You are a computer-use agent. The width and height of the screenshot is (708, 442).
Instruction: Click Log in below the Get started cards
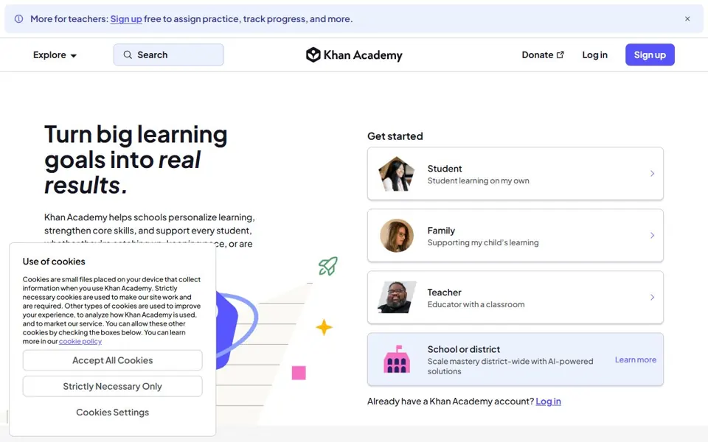[x=548, y=401]
